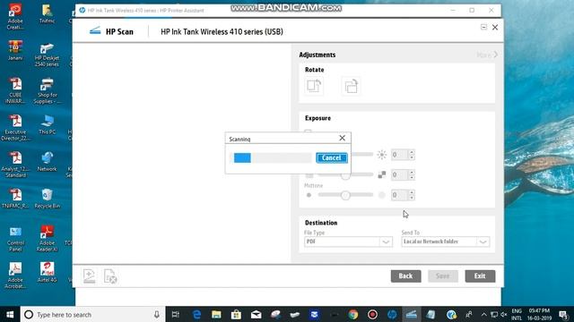Click the taskbar clock and date
The image size is (574, 322).
(539, 314)
